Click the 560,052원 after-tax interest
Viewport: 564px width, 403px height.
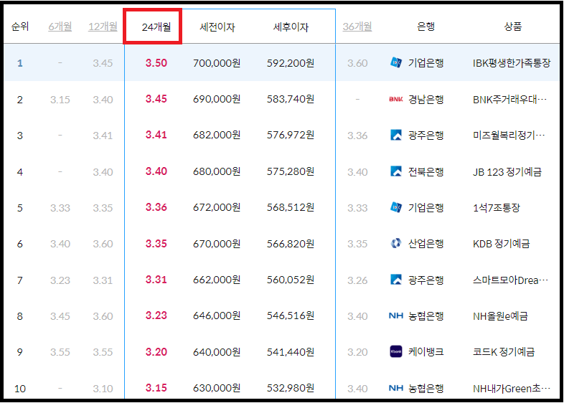[x=291, y=280]
